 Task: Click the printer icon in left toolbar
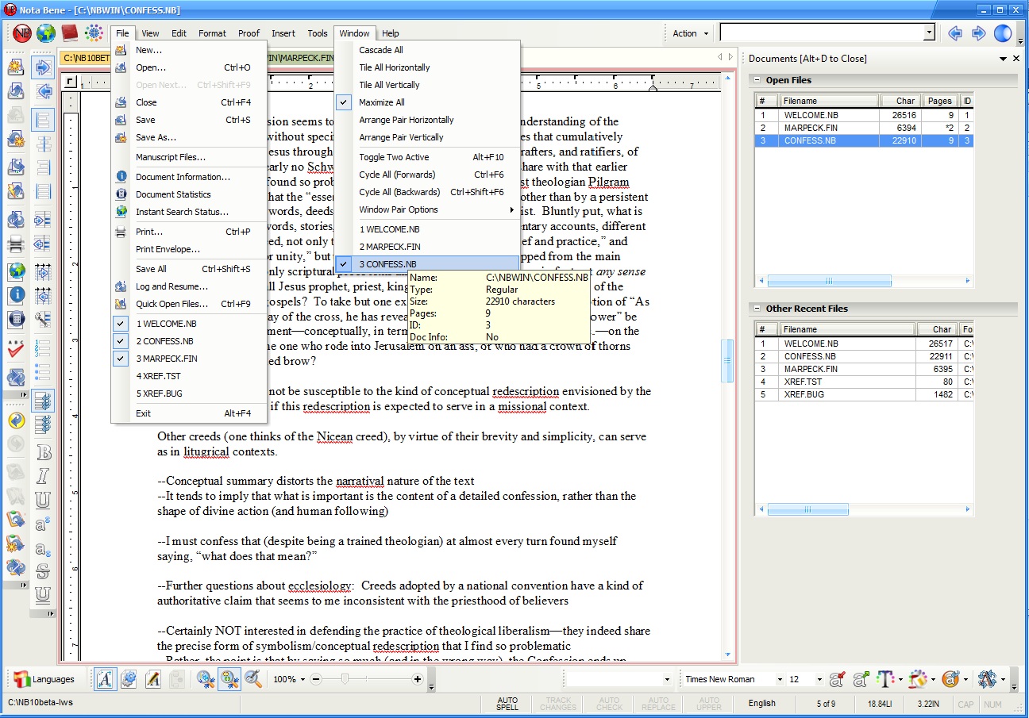(16, 244)
